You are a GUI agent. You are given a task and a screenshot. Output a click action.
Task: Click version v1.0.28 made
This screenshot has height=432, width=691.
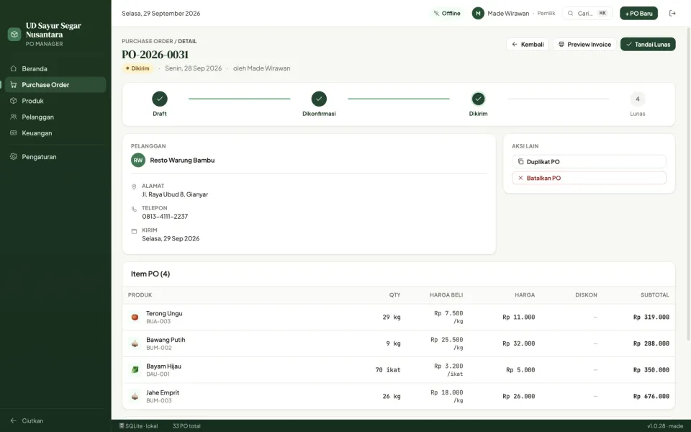click(665, 426)
